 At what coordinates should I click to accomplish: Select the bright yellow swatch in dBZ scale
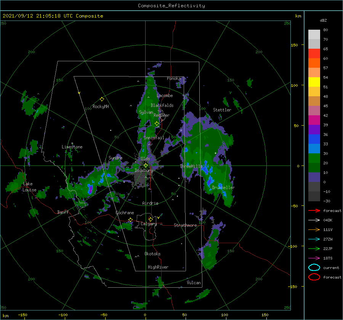[x=314, y=82]
